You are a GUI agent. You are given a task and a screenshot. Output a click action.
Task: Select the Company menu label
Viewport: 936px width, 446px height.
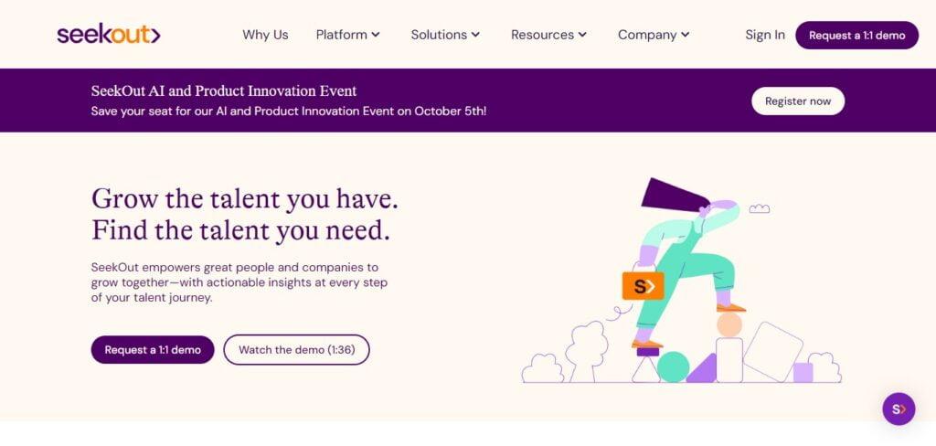click(x=647, y=35)
